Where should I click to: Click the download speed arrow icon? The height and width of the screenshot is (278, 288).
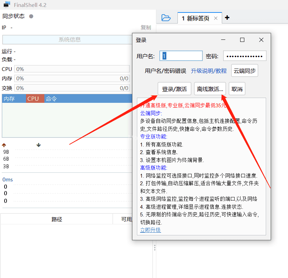(38, 145)
